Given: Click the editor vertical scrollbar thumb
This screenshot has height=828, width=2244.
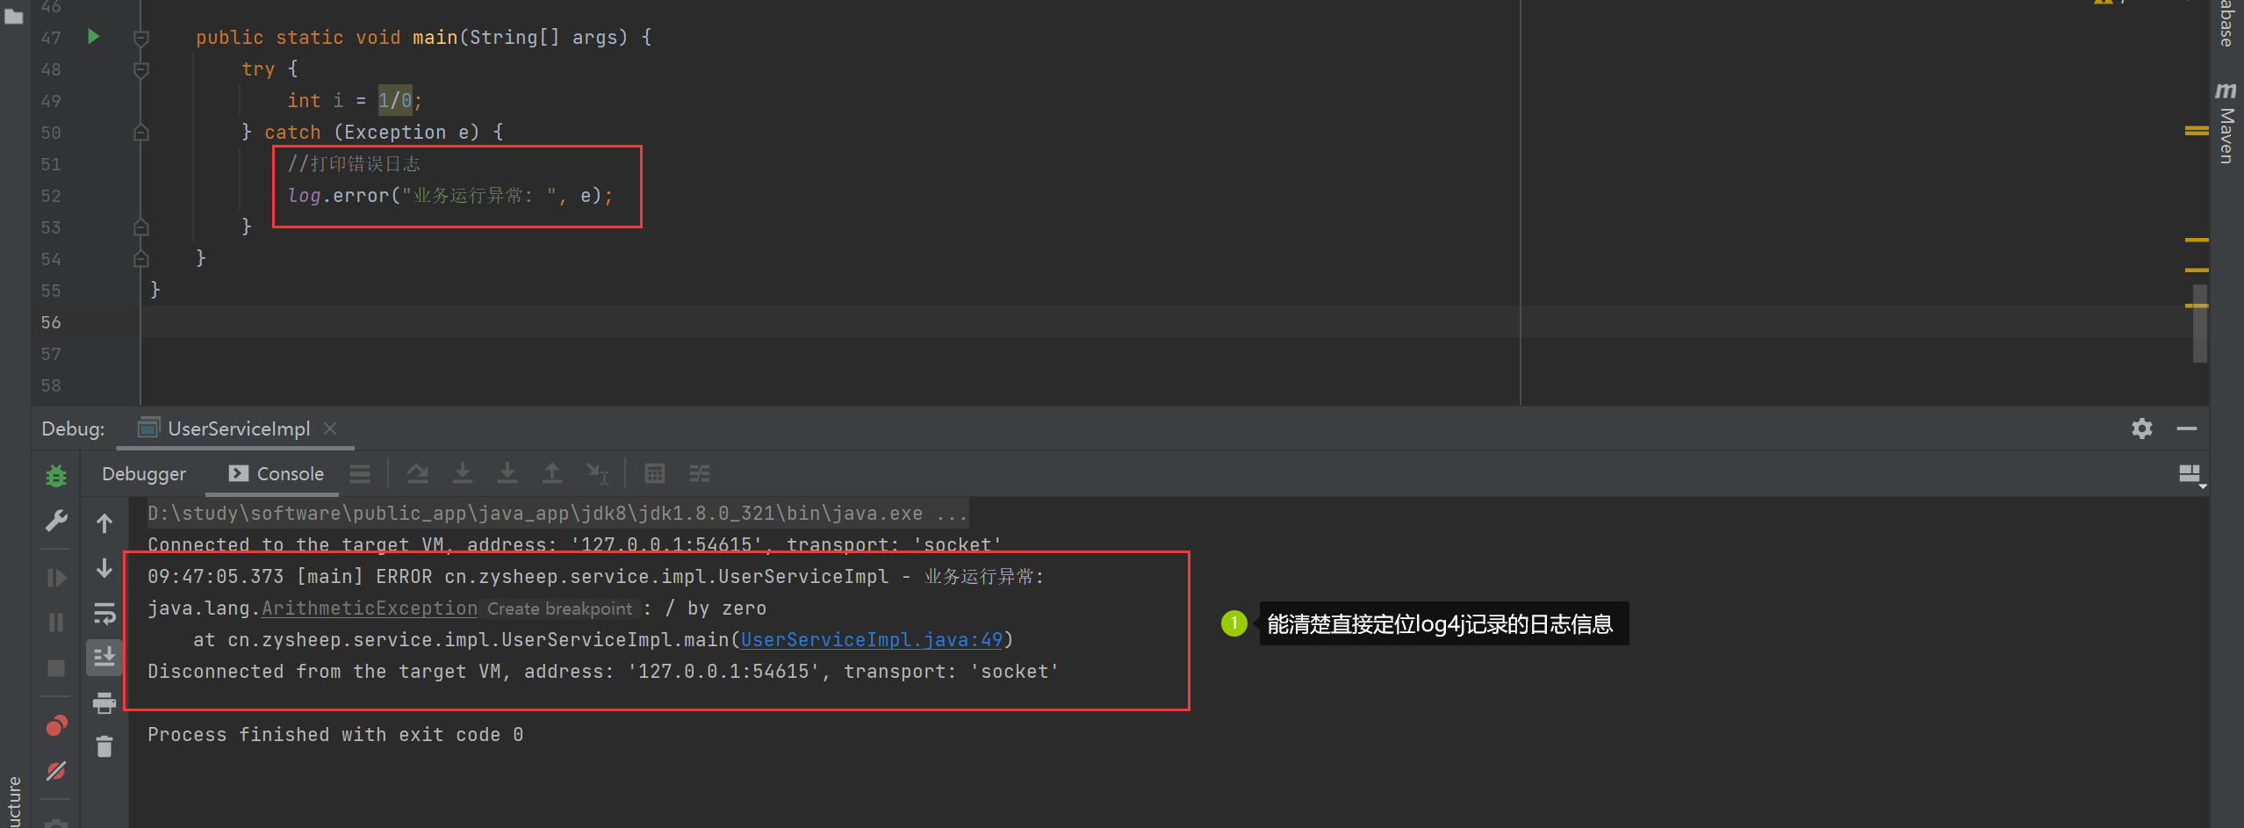Looking at the screenshot, I should tap(2199, 323).
